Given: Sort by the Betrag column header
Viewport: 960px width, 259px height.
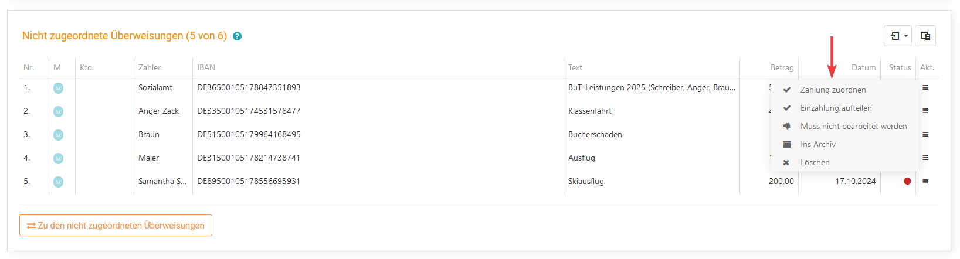Looking at the screenshot, I should pyautogui.click(x=782, y=67).
